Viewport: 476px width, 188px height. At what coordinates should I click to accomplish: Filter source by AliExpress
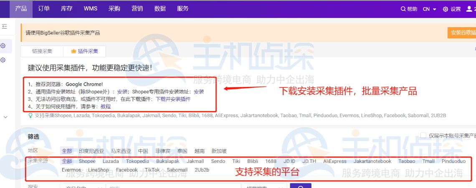tap(335, 161)
